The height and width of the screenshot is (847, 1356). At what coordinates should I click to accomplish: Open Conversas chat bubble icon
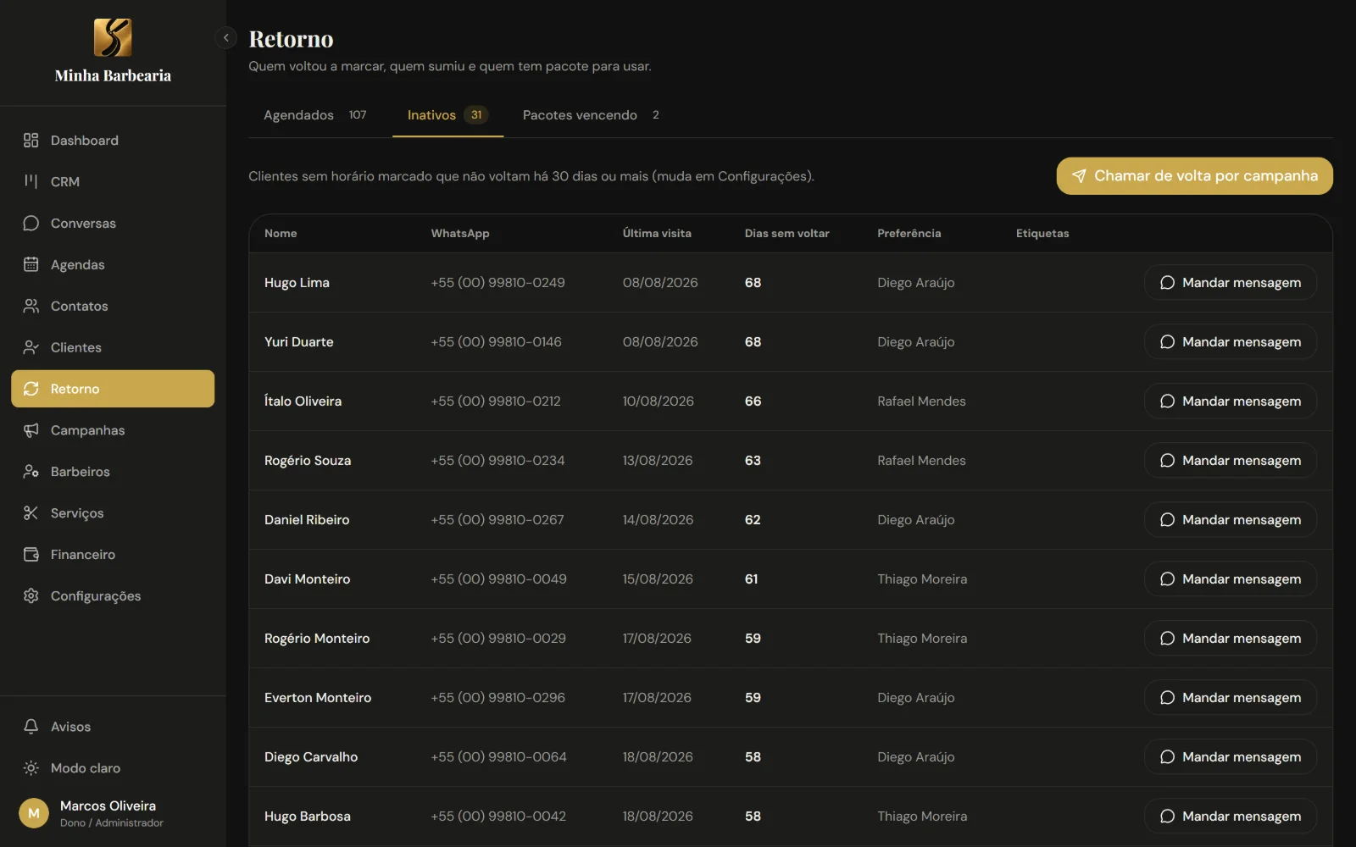point(31,223)
